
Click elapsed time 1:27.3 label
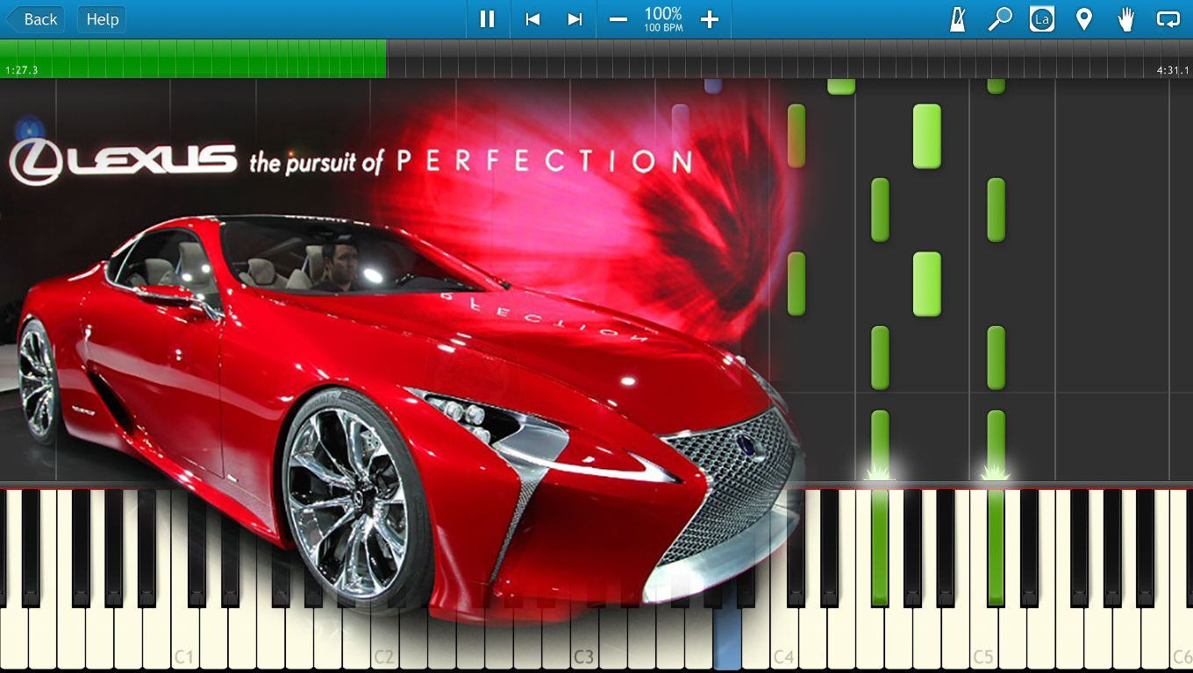click(x=21, y=70)
